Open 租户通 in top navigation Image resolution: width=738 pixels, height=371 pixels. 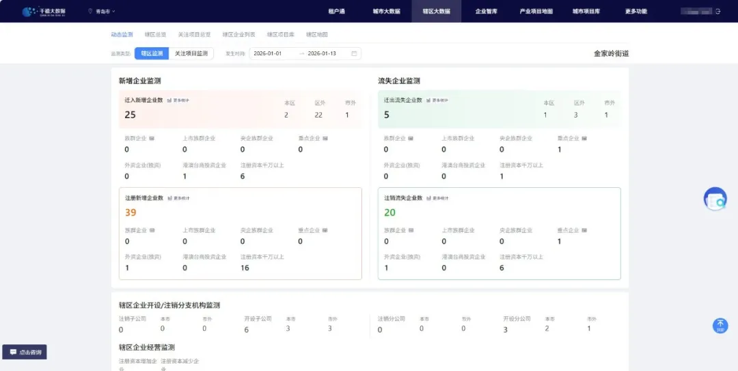point(336,12)
